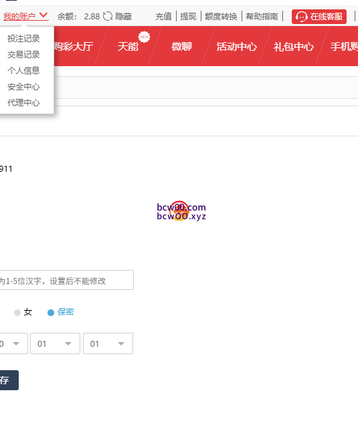Go to 提现 withdrawal
Screen dimensions: 358x435
(x=188, y=17)
